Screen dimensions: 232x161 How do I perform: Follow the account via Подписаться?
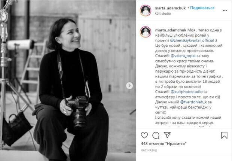click(x=202, y=8)
